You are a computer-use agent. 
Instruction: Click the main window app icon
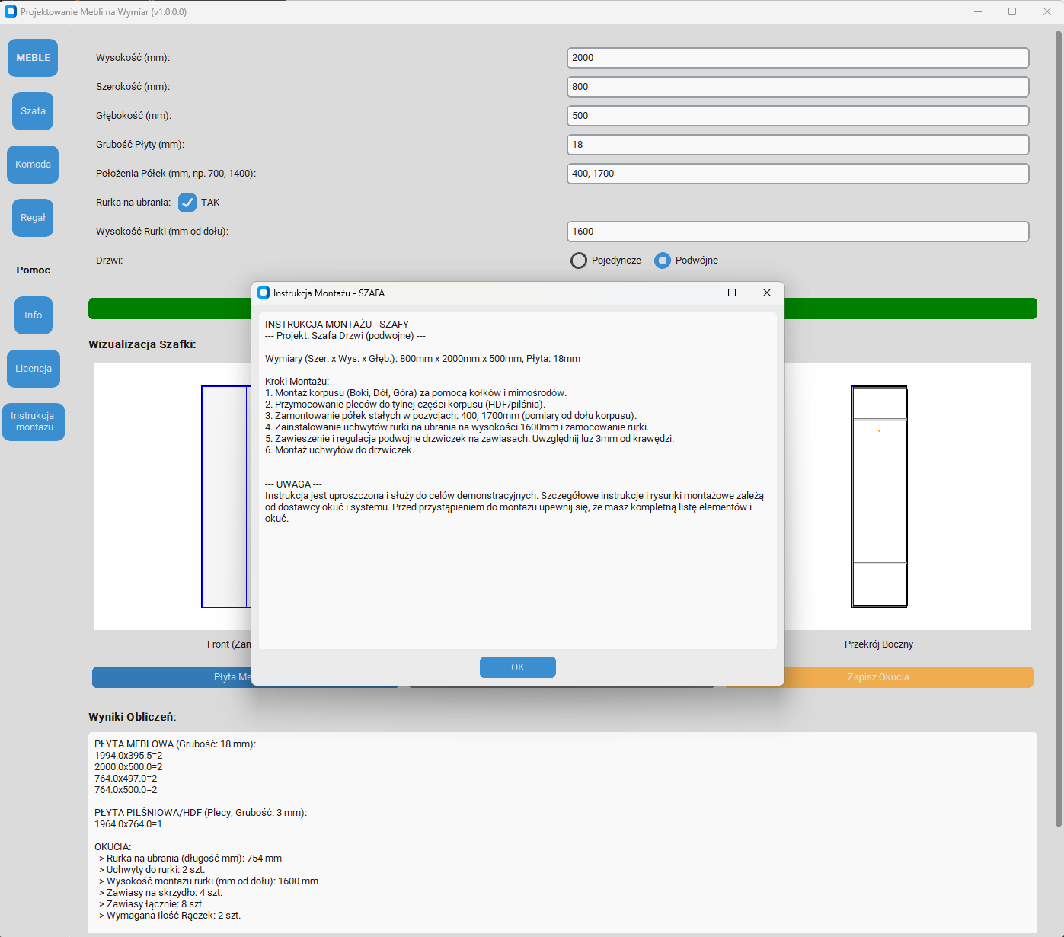(11, 11)
